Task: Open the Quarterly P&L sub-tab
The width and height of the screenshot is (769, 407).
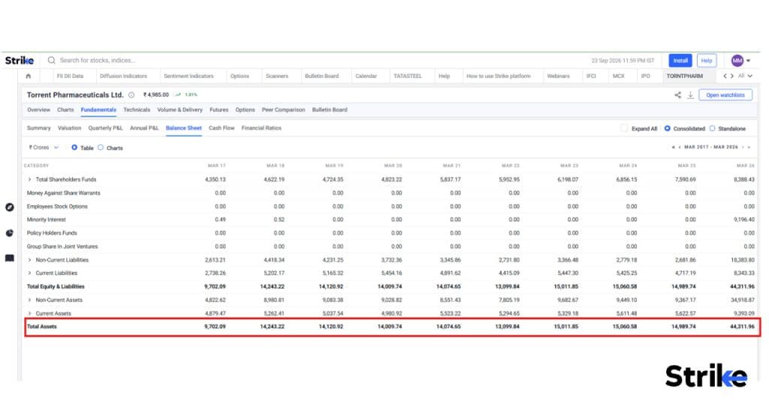Action: pos(105,128)
